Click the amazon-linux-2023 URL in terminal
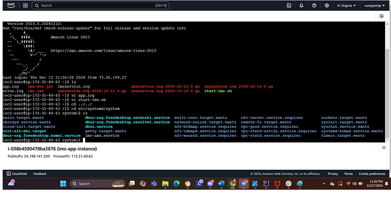 pyautogui.click(x=103, y=50)
